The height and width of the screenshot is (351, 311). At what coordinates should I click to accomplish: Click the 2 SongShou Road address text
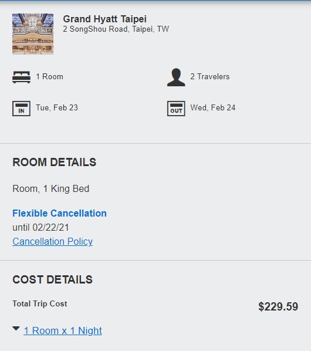116,29
